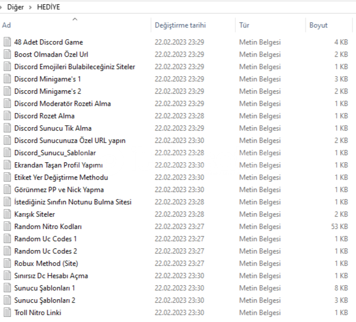The width and height of the screenshot is (356, 322).
Task: Select Etiket Yer Değiştirme Methodu file name
Action: tap(61, 177)
